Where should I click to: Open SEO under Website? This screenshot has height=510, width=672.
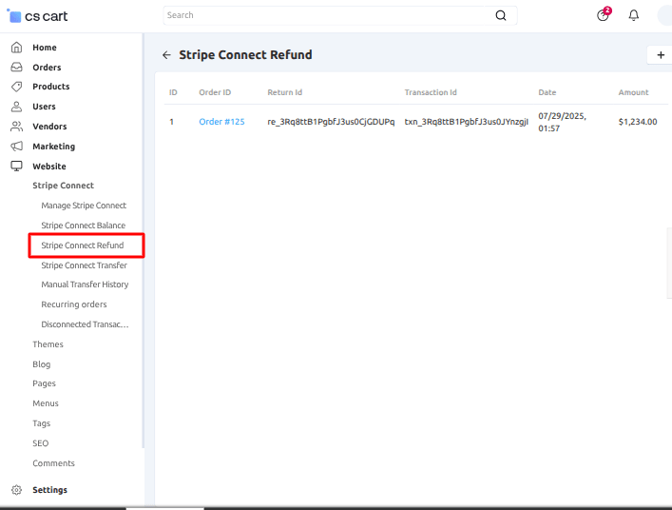pyautogui.click(x=40, y=443)
